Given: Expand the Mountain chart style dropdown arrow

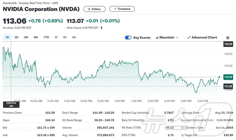Looking at the screenshot, I should coord(177,37).
